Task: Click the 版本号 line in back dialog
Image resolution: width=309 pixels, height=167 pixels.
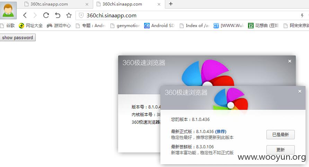Action: point(146,107)
